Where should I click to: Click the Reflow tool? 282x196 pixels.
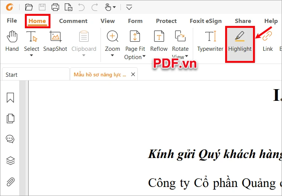[x=159, y=41]
